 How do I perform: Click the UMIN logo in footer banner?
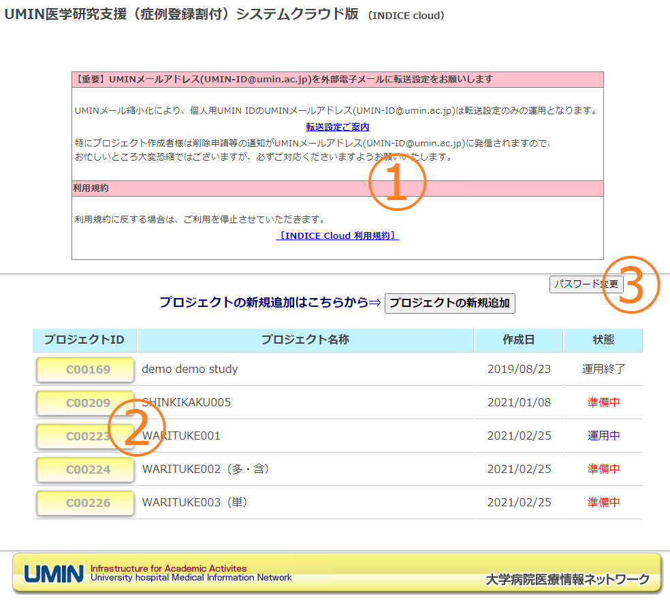[54, 574]
